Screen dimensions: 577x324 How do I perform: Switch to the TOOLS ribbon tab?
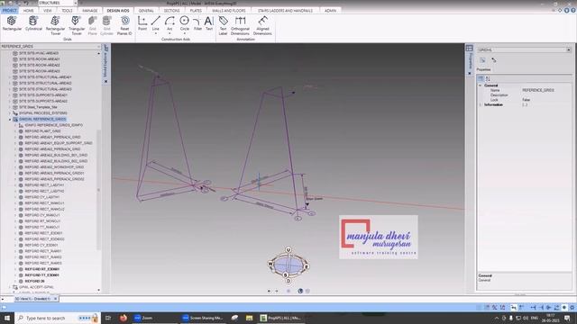coord(67,11)
